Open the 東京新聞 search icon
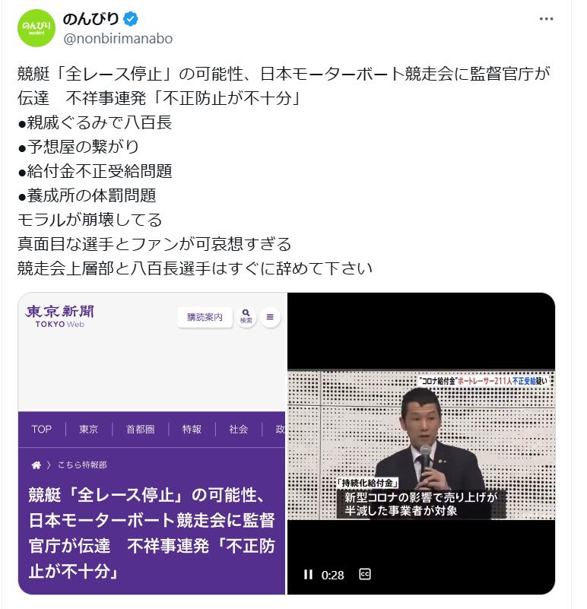 tap(246, 316)
